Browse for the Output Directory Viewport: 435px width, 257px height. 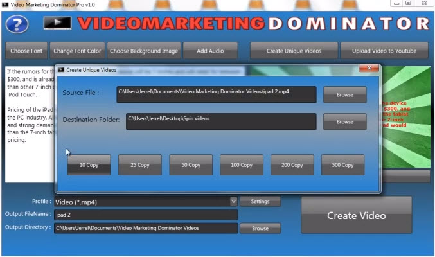pos(260,228)
